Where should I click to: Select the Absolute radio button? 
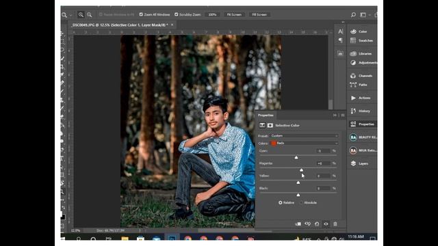301,203
